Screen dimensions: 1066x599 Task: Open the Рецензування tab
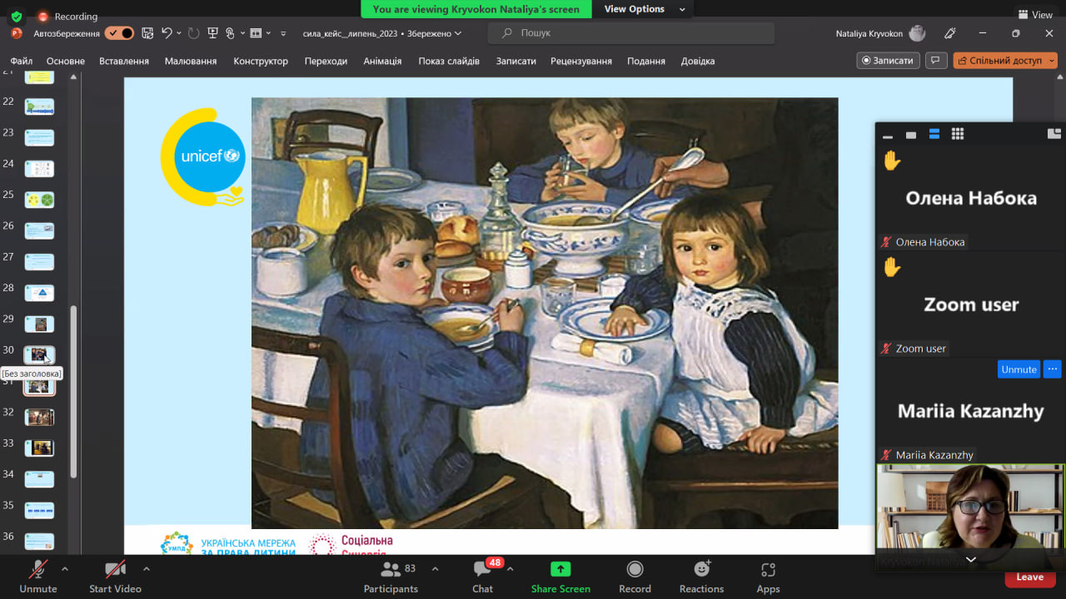pyautogui.click(x=581, y=61)
